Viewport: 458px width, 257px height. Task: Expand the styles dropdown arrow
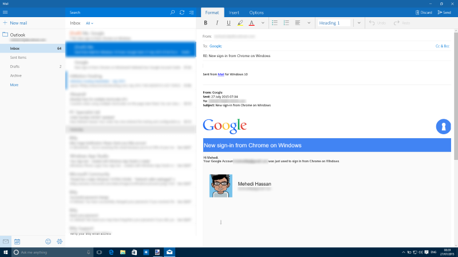359,23
